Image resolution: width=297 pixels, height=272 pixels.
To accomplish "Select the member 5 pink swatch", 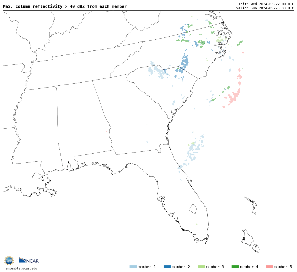I will coord(269,267).
